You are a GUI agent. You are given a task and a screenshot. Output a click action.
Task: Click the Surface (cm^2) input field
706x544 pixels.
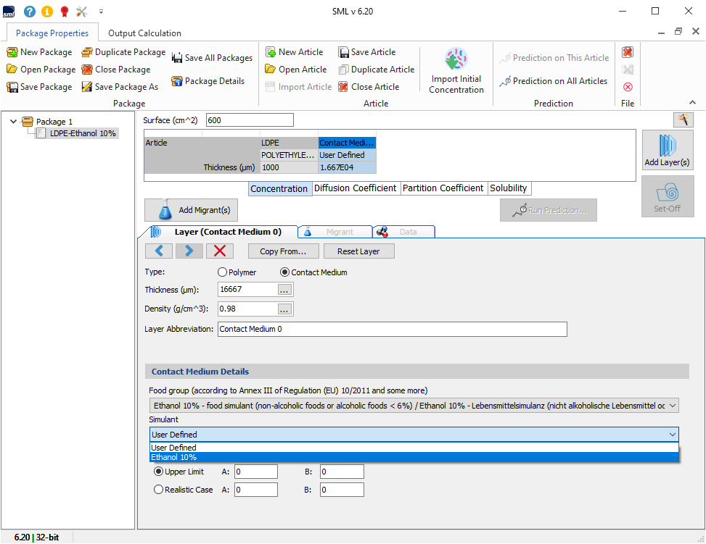[250, 120]
